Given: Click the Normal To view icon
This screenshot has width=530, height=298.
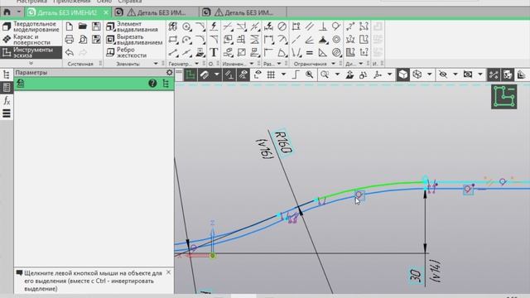Looking at the screenshot, I should pyautogui.click(x=349, y=74).
